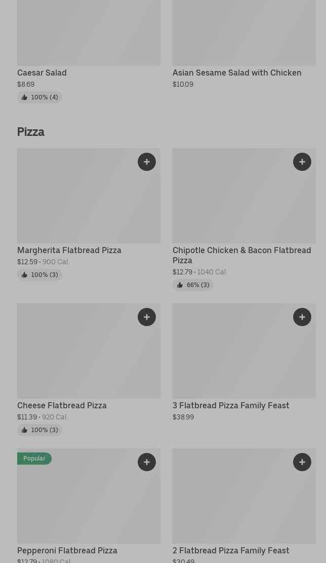Click the Pizza section heading
The height and width of the screenshot is (563, 326).
[31, 132]
